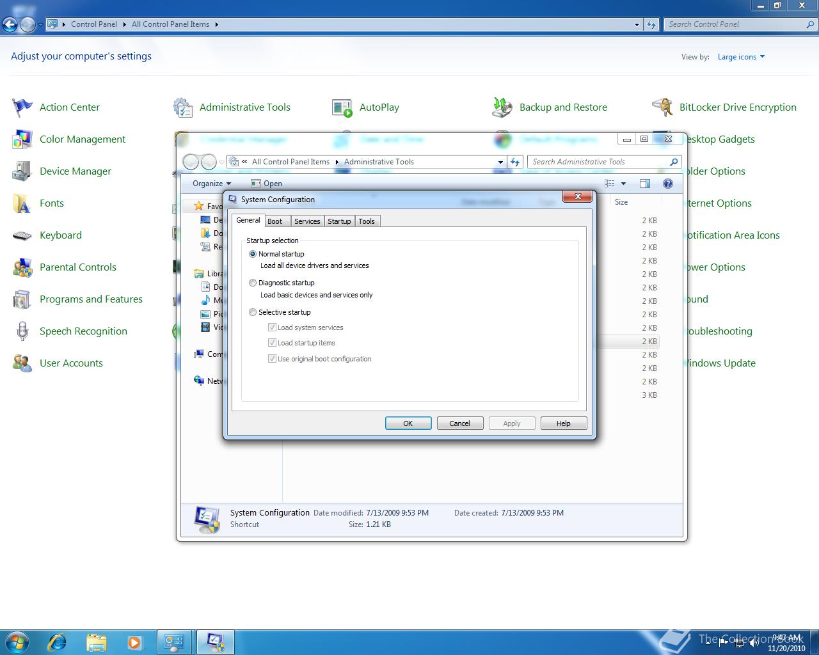This screenshot has width=819, height=655.
Task: Click the taskbar clock showing 11/20/2010
Action: click(786, 643)
